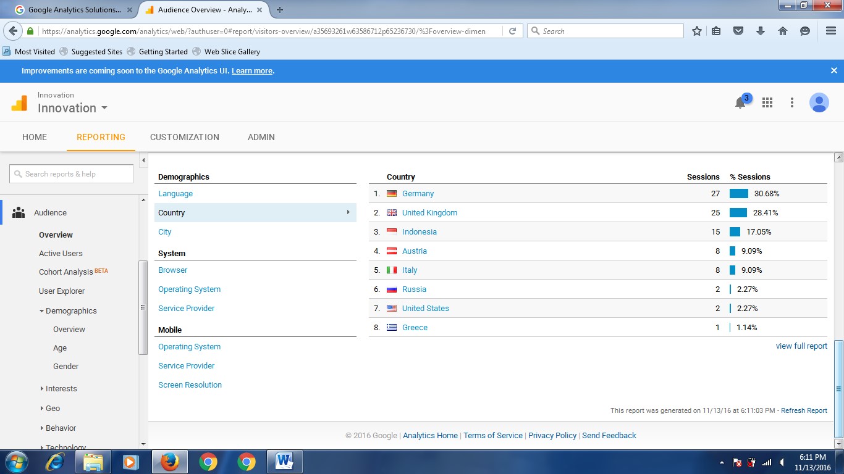Screen dimensions: 844x474
Task: Close the Audience Overview browser tab
Action: click(x=258, y=10)
